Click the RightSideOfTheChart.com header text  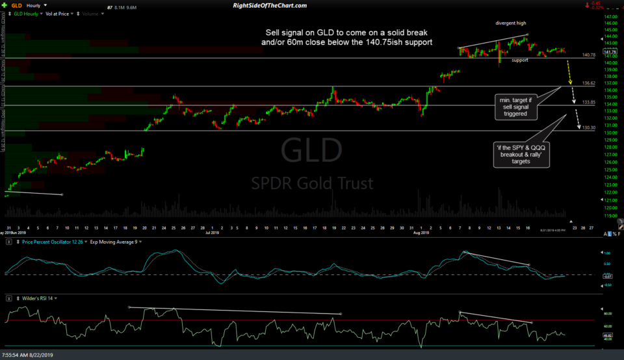270,6
